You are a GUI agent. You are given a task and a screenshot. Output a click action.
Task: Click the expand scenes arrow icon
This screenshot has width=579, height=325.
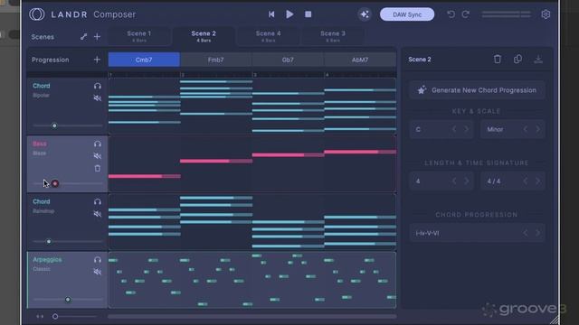pyautogui.click(x=83, y=36)
